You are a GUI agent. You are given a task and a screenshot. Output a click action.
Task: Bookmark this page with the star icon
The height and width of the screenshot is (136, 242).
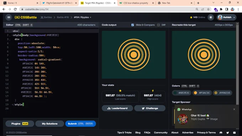click(208, 9)
